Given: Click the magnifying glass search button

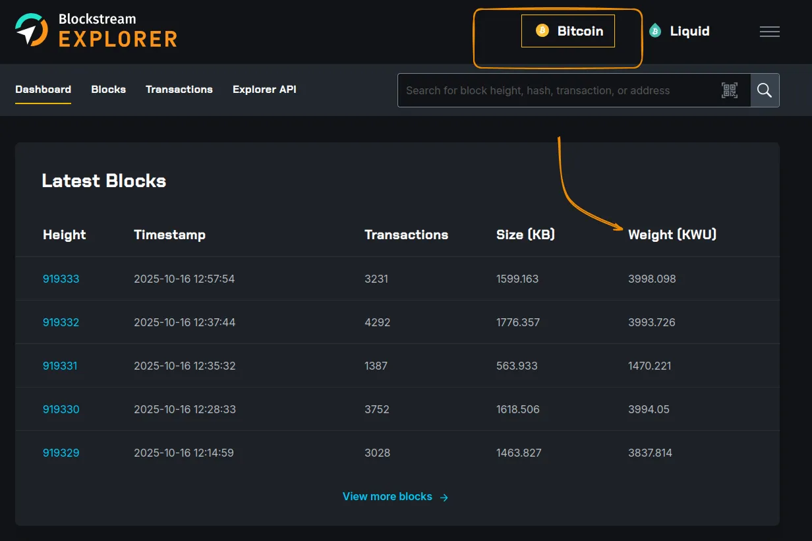Looking at the screenshot, I should pos(765,90).
